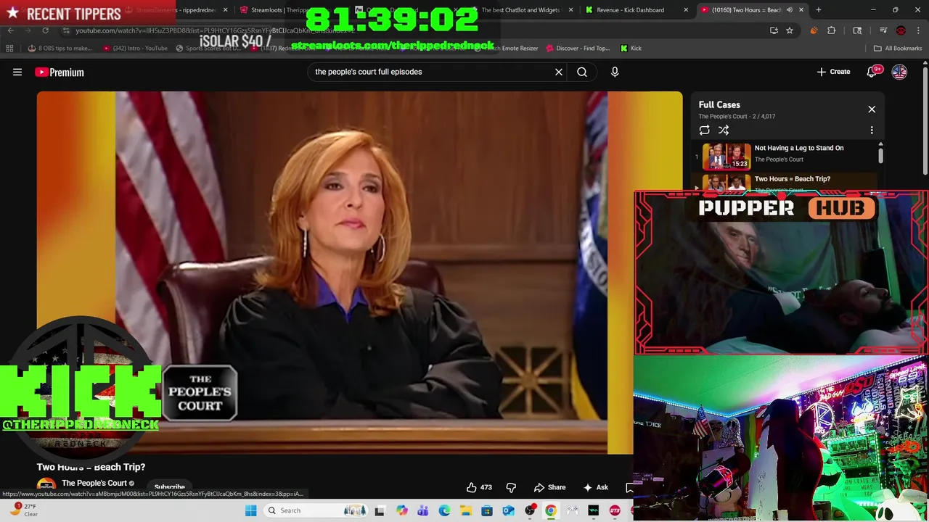Screen dimensions: 929x522
Task: Open Chrome media controls icon
Action: [x=883, y=30]
